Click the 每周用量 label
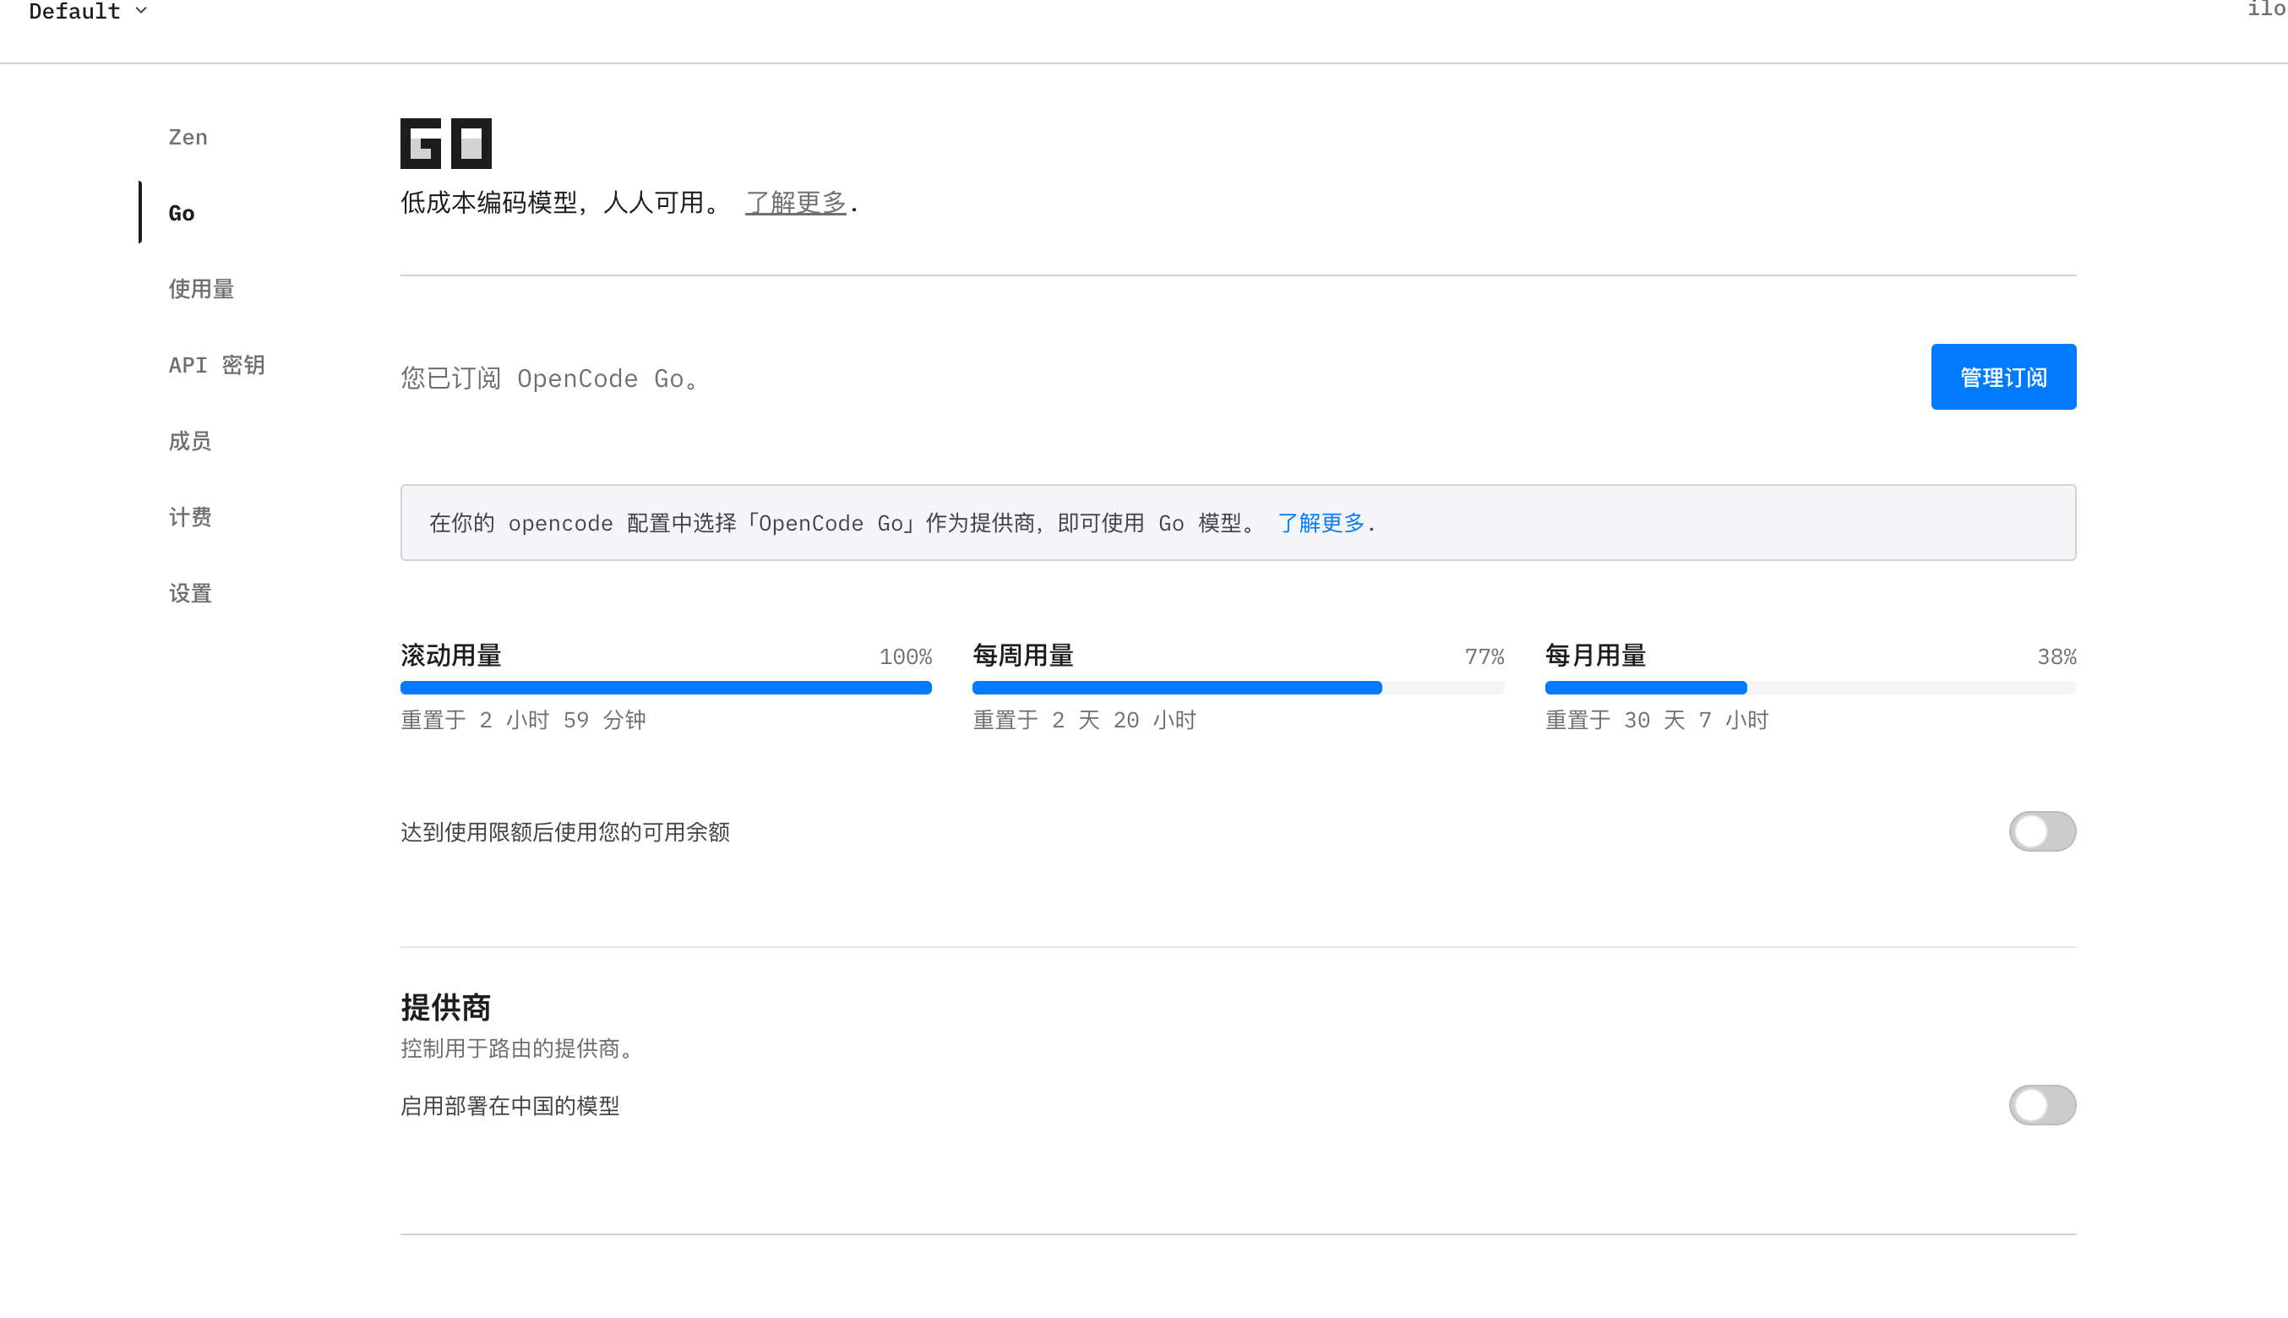The width and height of the screenshot is (2288, 1318). (x=1022, y=656)
